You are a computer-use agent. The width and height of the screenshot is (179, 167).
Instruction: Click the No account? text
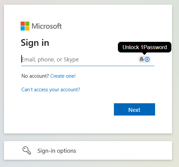[x=35, y=76]
